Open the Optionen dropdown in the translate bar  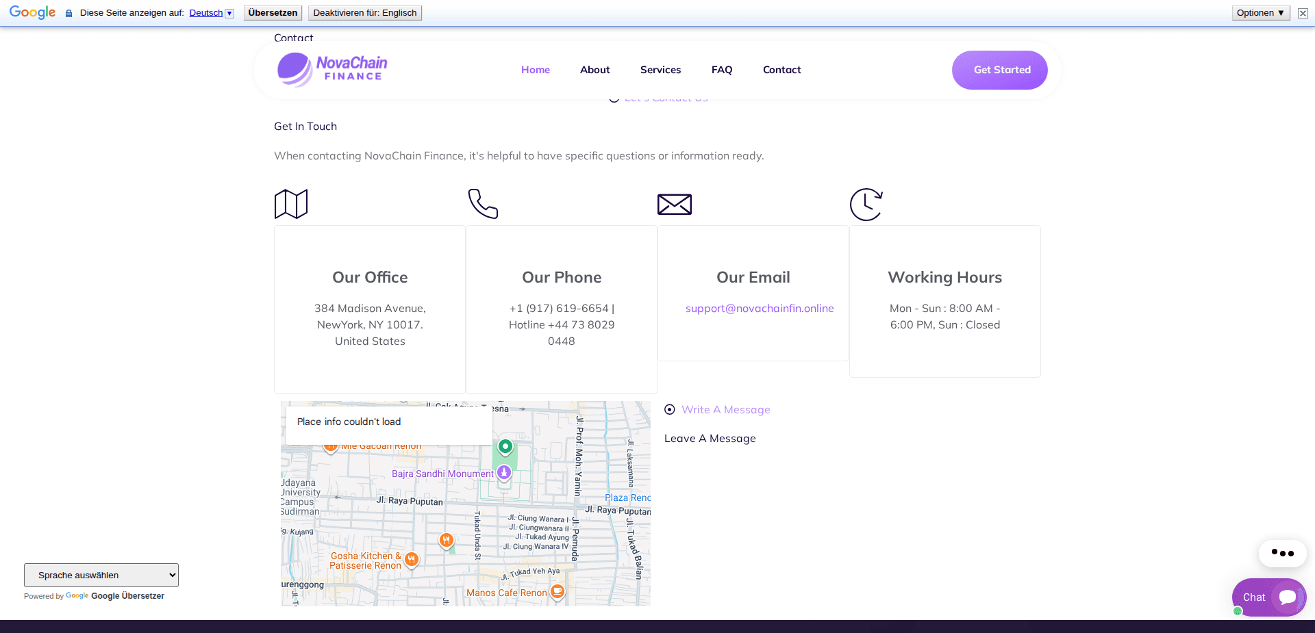1260,12
